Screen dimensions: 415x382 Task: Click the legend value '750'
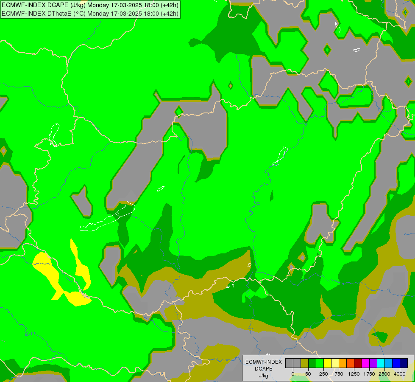(x=339, y=374)
